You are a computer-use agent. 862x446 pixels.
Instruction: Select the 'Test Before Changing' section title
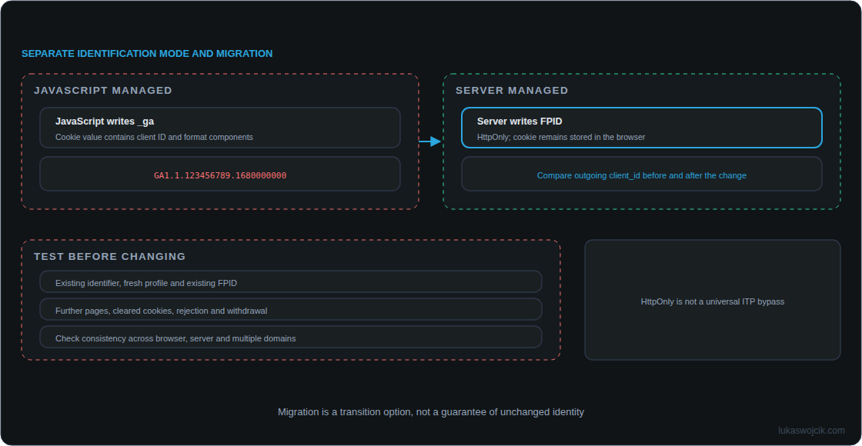coord(110,257)
